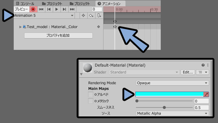The width and height of the screenshot is (218, 123).
Task: Toggle animation record mode button
Action: (x=33, y=9)
